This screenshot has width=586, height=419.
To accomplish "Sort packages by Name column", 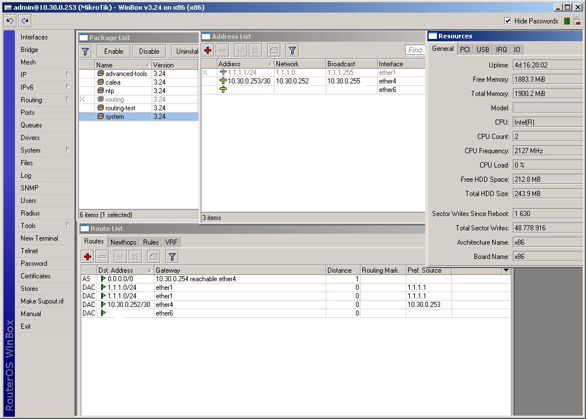I will coord(123,65).
